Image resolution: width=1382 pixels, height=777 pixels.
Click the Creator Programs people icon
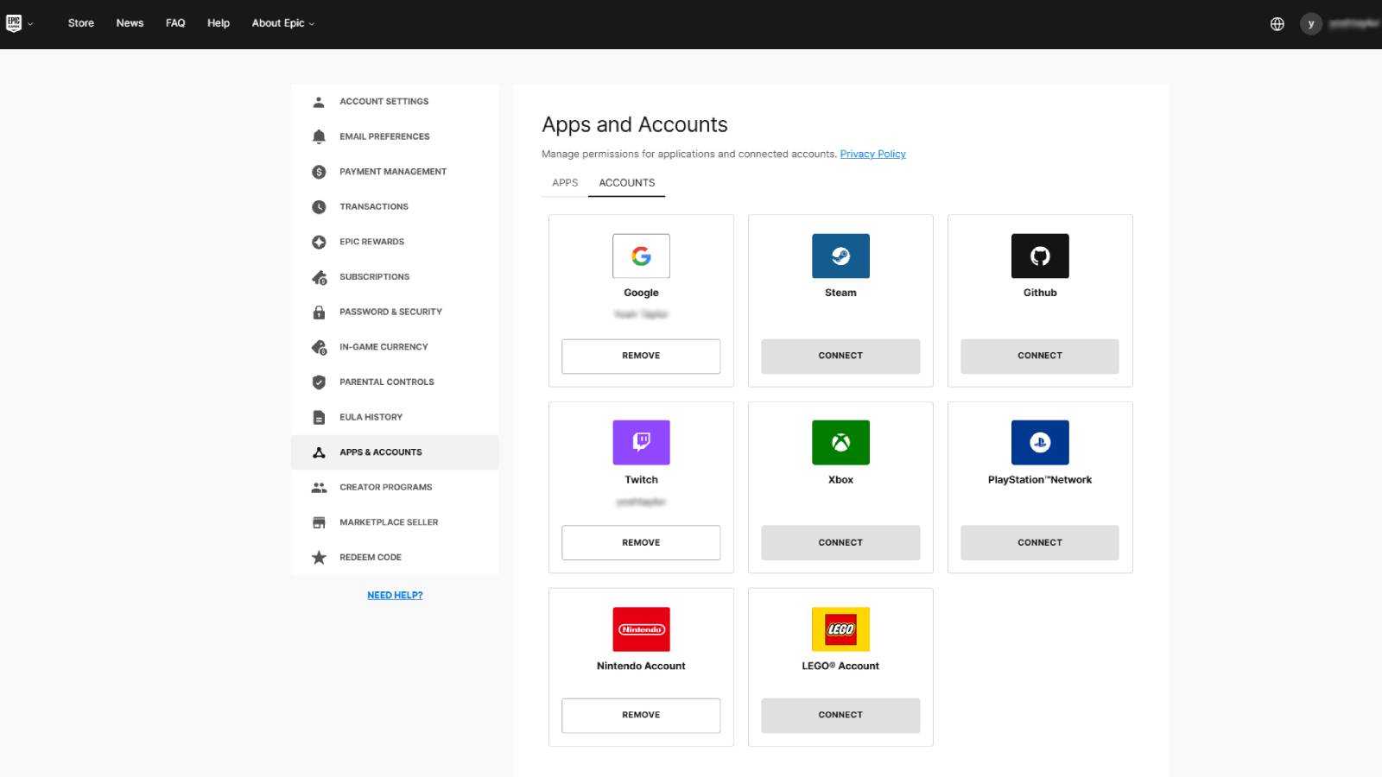point(319,488)
